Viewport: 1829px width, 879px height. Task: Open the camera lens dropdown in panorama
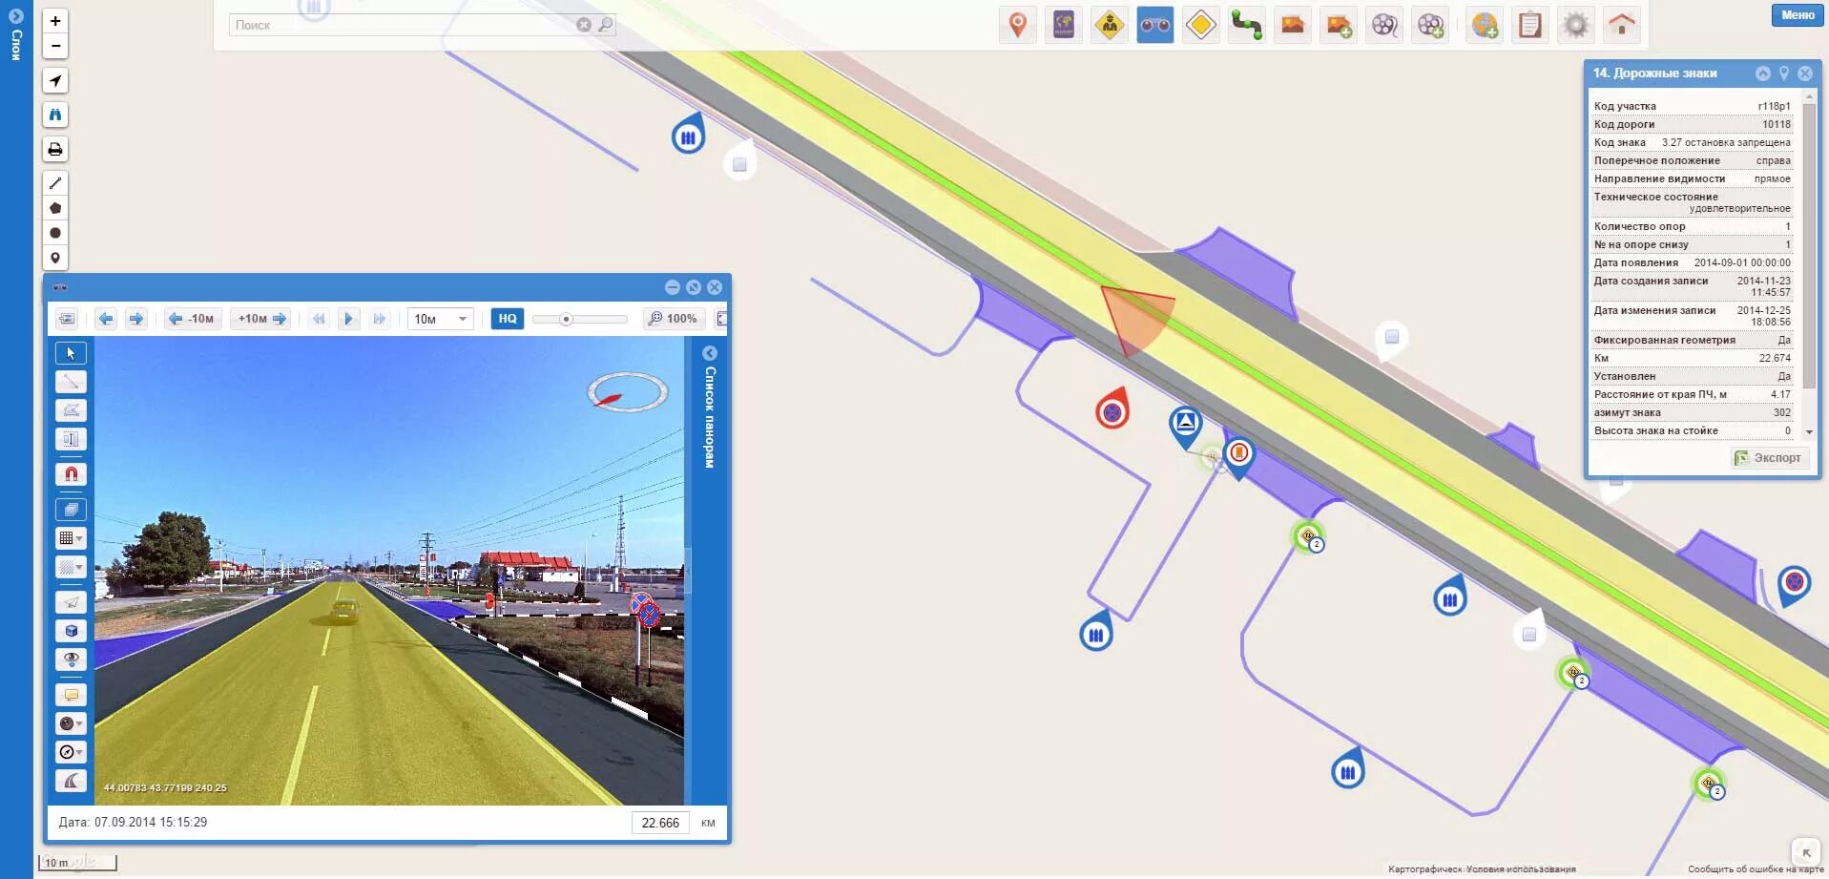pos(71,723)
